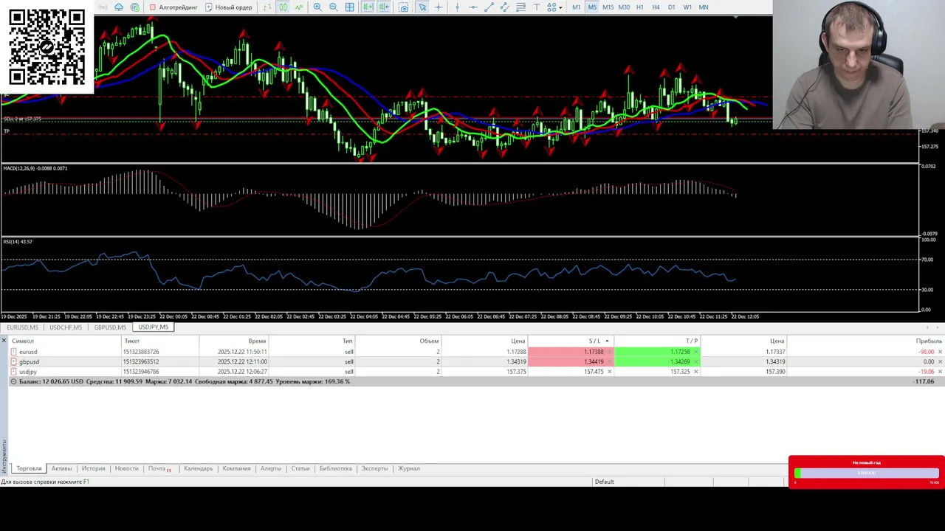
Task: Toggle chart shift from right border
Action: click(x=368, y=7)
